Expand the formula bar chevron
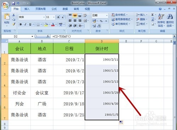This screenshot has height=130, width=177. tap(175, 36)
